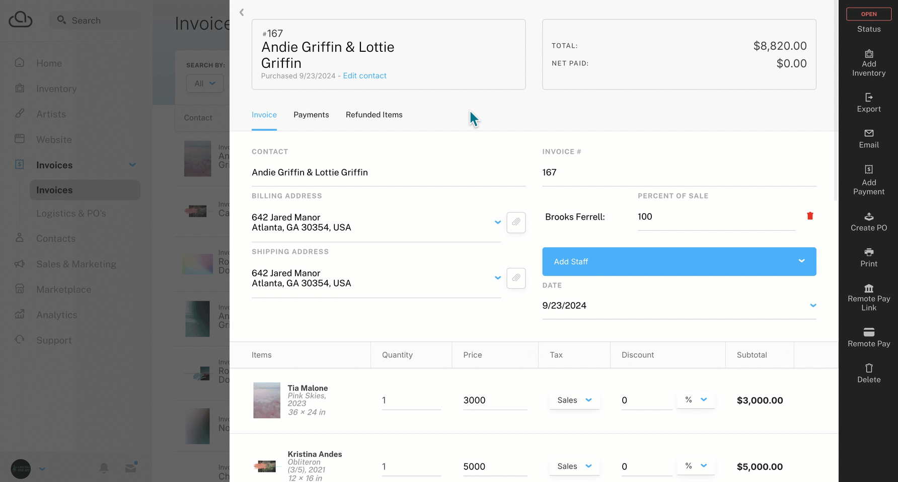Generate Remote Pay Link
The height and width of the screenshot is (482, 898).
coord(868,297)
